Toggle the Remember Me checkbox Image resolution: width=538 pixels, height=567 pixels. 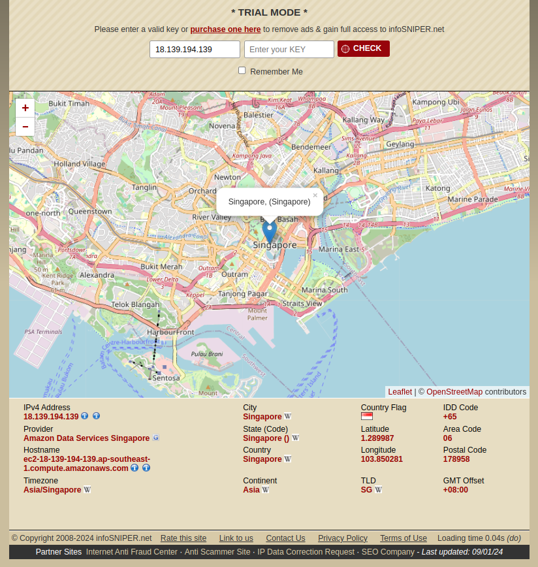point(242,71)
